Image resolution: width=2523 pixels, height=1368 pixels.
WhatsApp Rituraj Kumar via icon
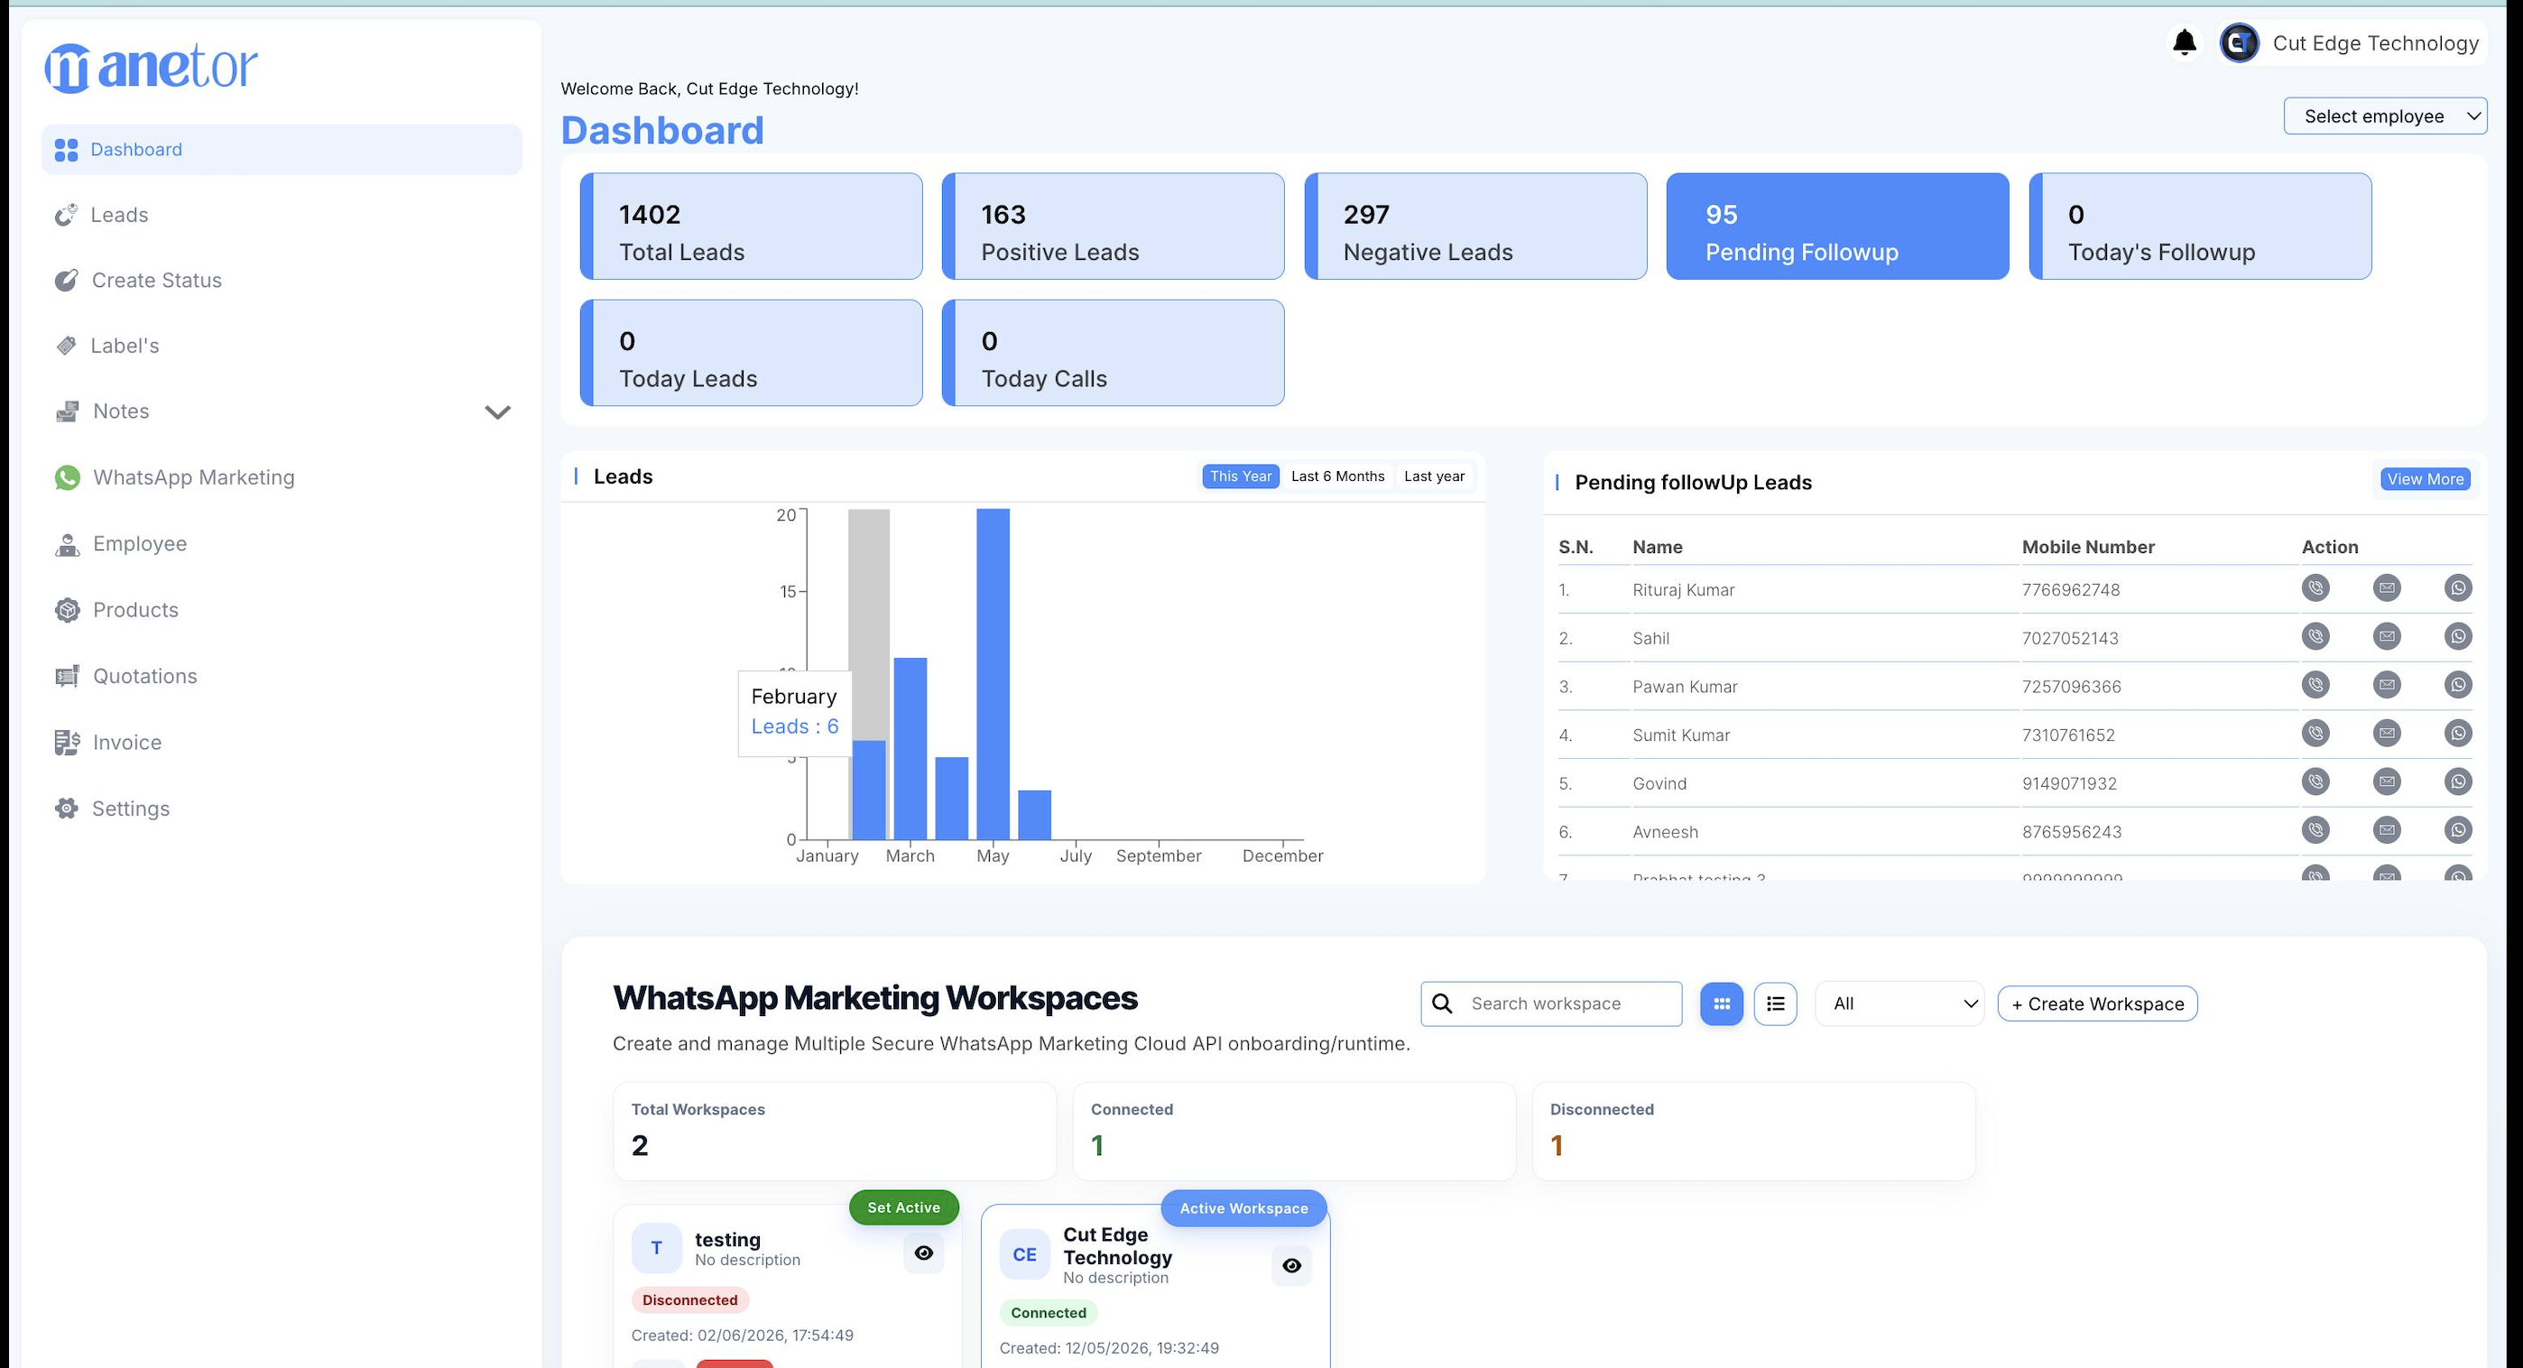(x=2458, y=587)
